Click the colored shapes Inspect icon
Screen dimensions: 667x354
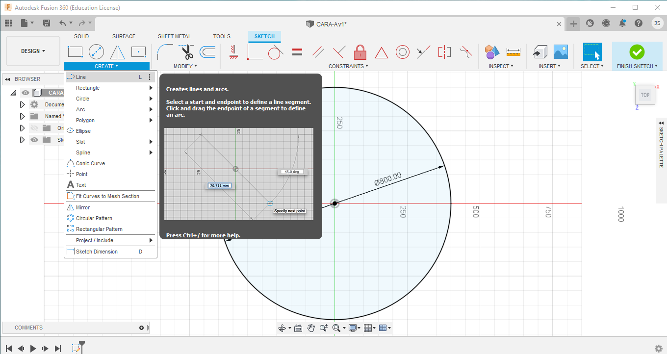[492, 51]
